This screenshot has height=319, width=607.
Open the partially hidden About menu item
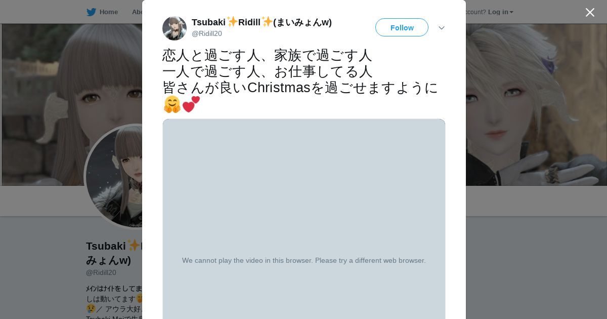coord(137,12)
